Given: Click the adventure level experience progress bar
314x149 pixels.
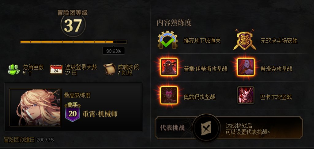Looking at the screenshot, I should (73, 42).
